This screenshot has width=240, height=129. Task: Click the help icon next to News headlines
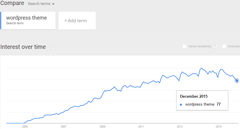[x=215, y=46]
